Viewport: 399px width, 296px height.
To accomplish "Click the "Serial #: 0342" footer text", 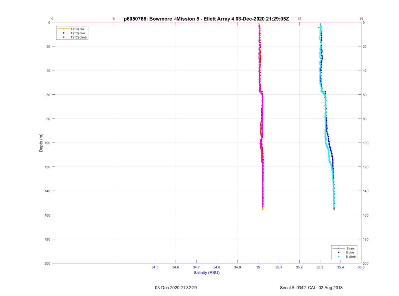I will coord(293,288).
